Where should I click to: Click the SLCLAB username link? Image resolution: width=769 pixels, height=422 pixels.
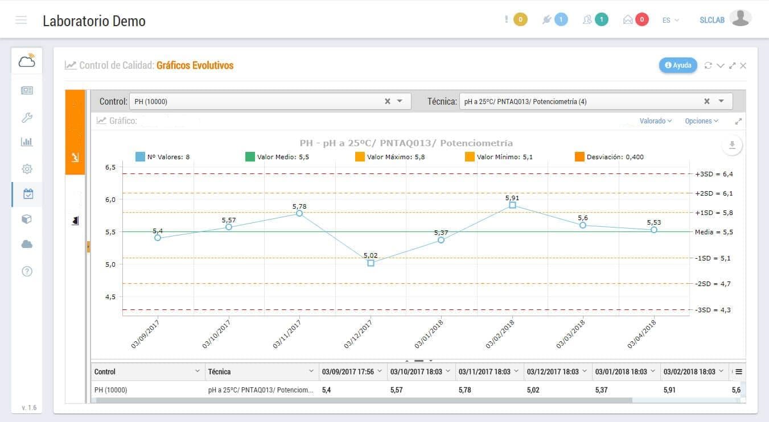(x=712, y=20)
